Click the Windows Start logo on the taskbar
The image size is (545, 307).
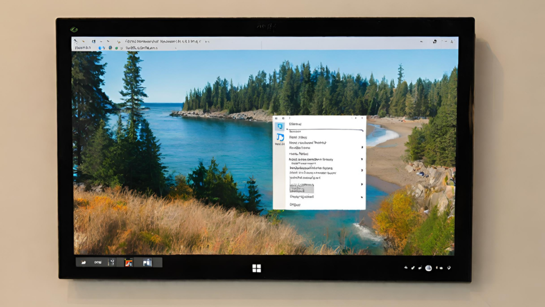point(257,268)
